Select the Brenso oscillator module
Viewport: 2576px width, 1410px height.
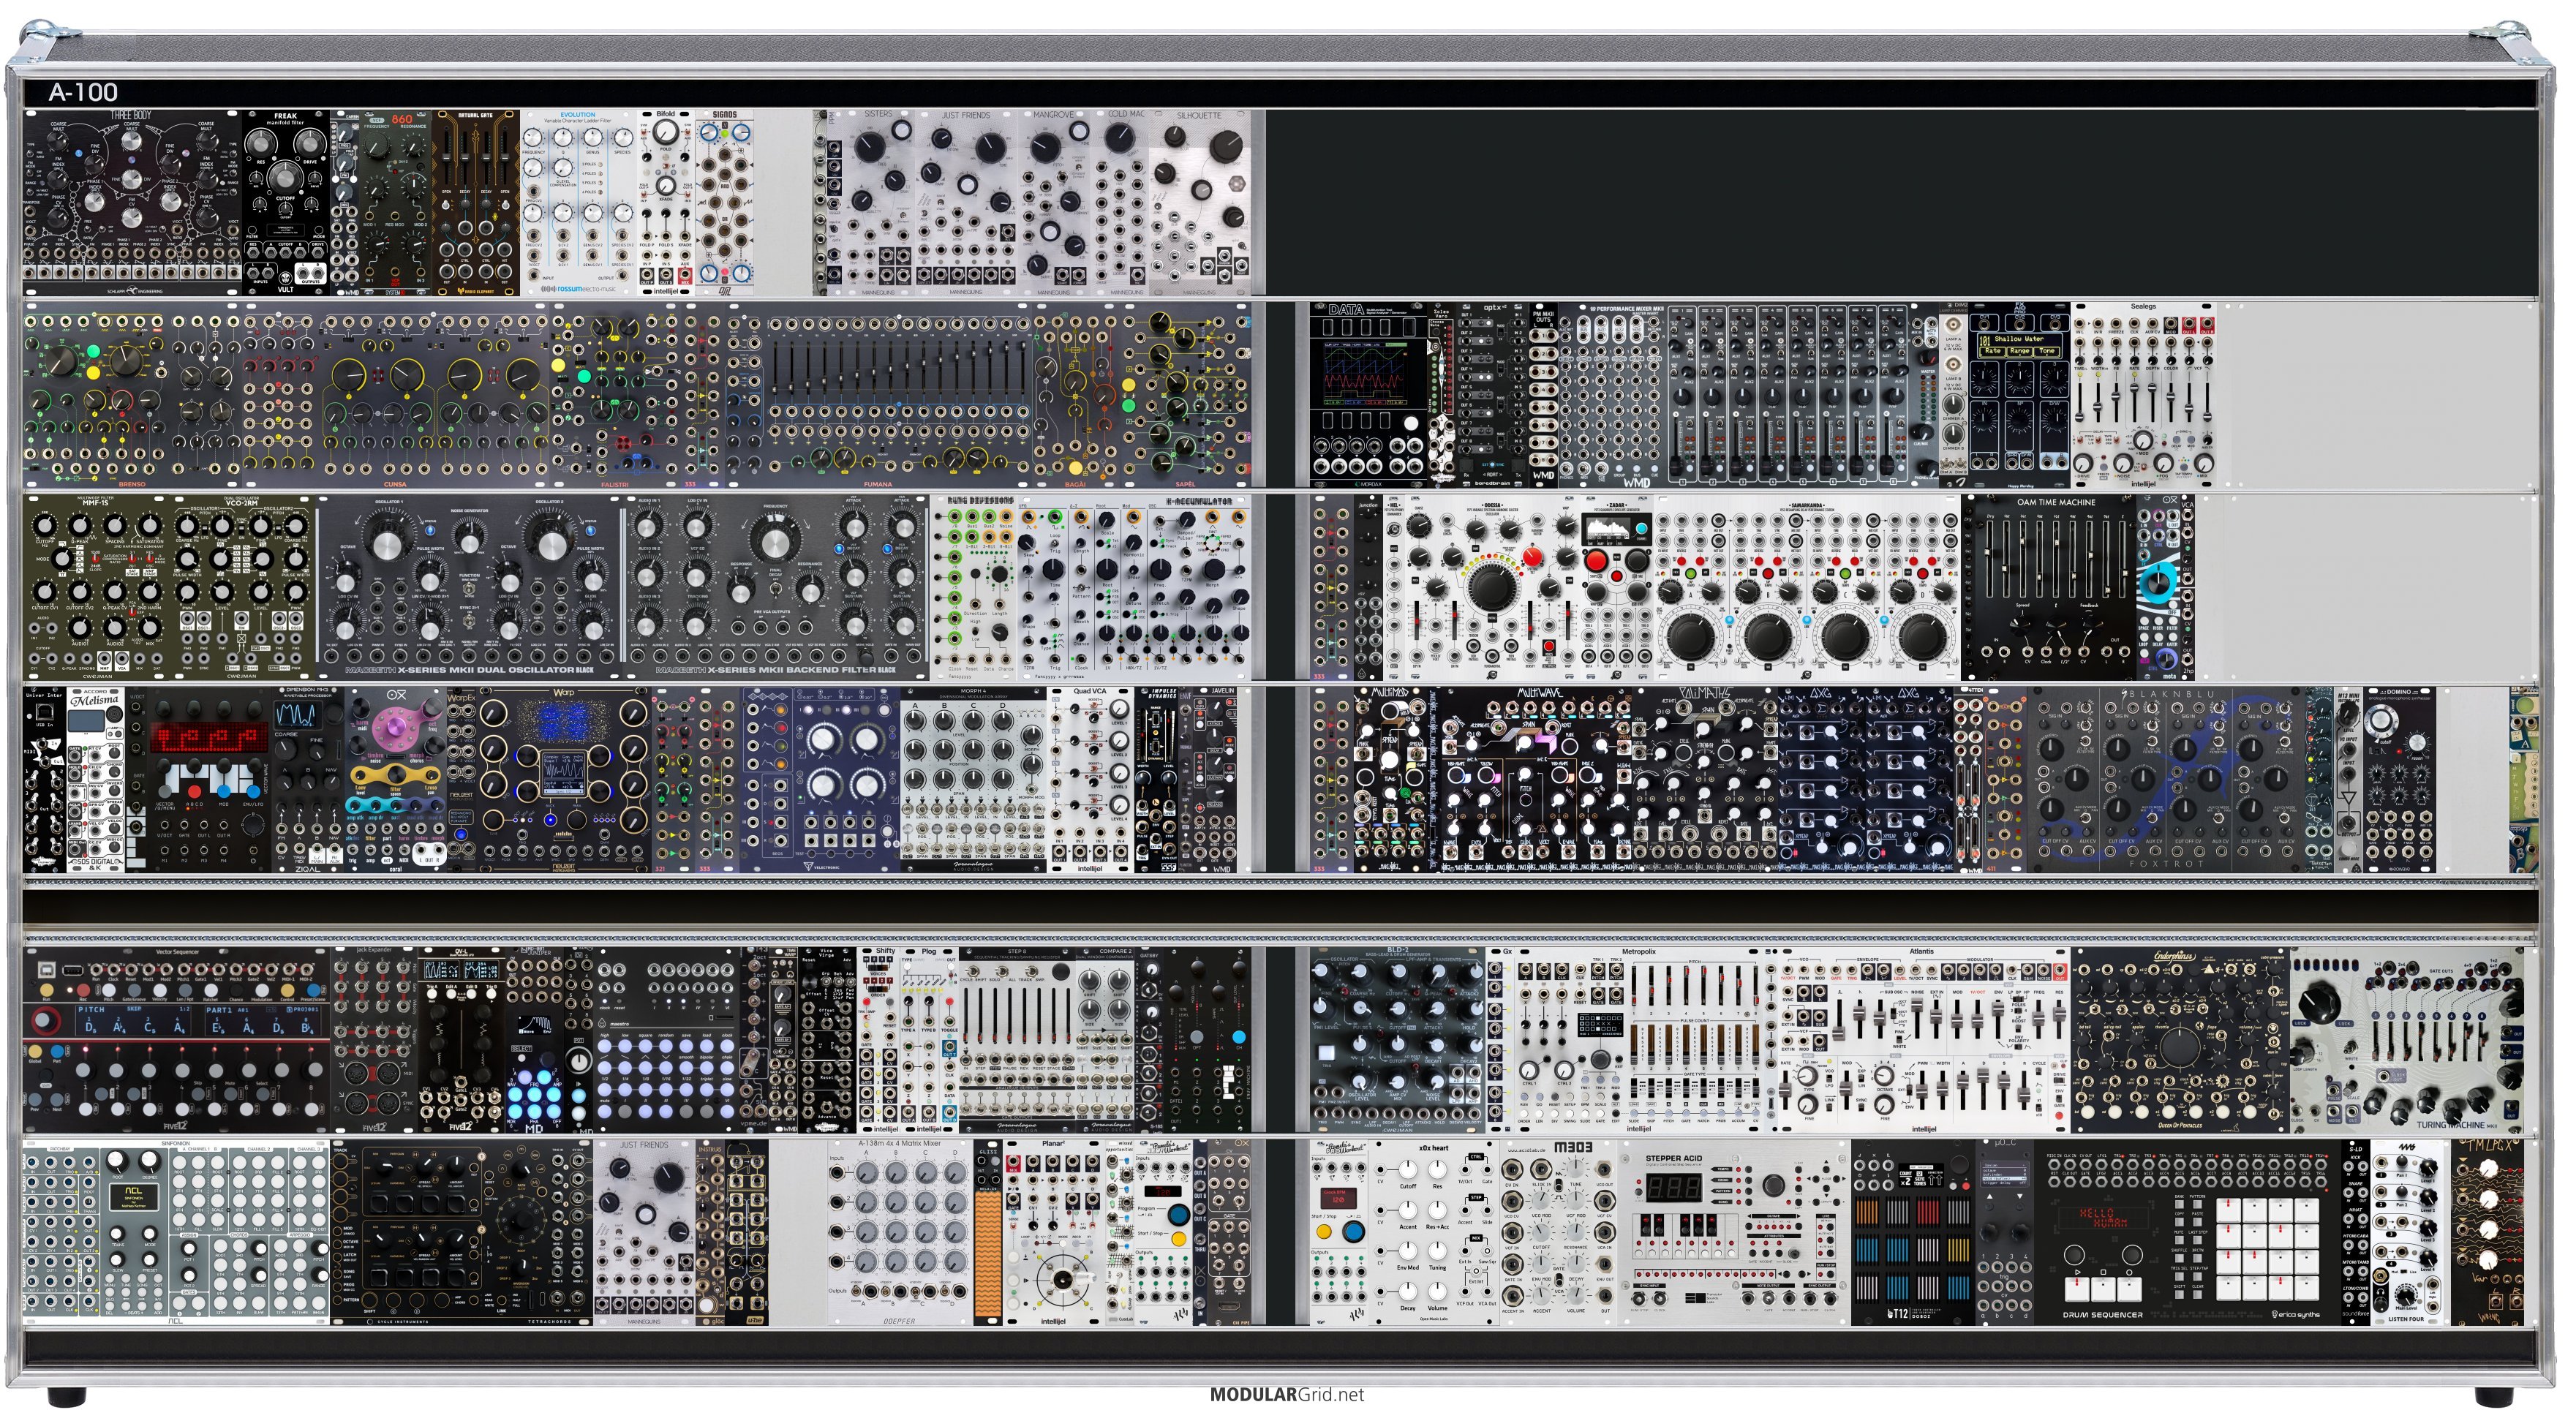point(132,396)
